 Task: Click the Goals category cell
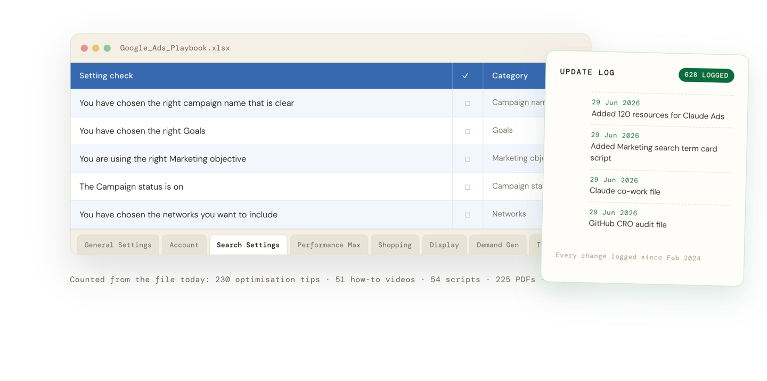pos(502,130)
